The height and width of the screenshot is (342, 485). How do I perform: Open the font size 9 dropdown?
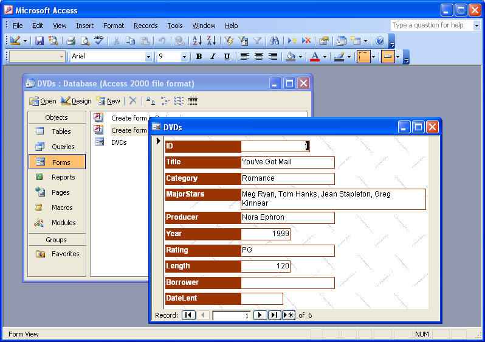[184, 57]
